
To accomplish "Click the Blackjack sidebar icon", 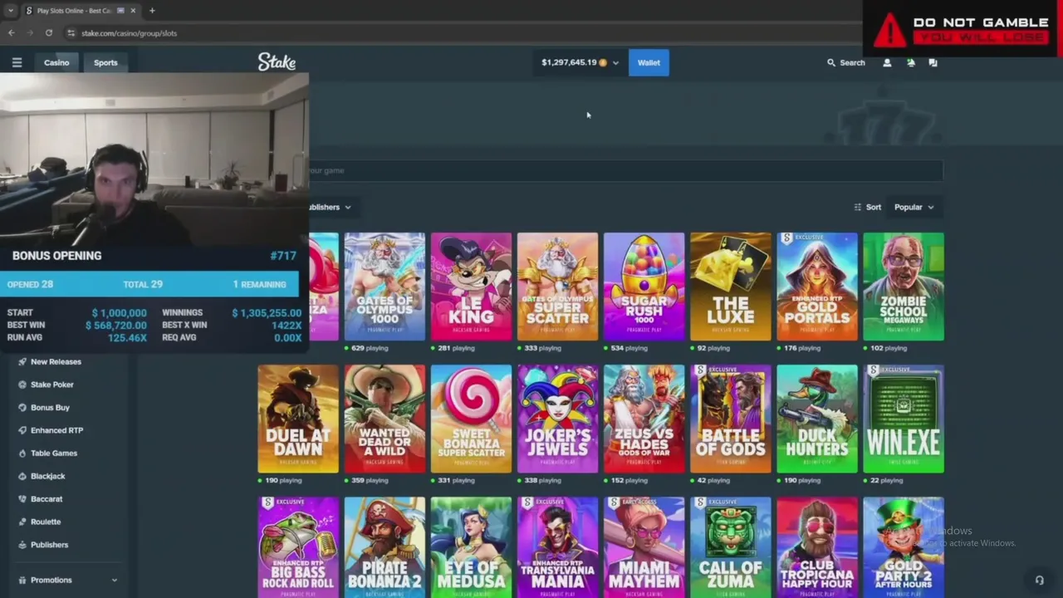I will (22, 476).
